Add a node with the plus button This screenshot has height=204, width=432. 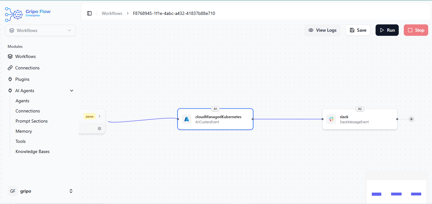411,119
